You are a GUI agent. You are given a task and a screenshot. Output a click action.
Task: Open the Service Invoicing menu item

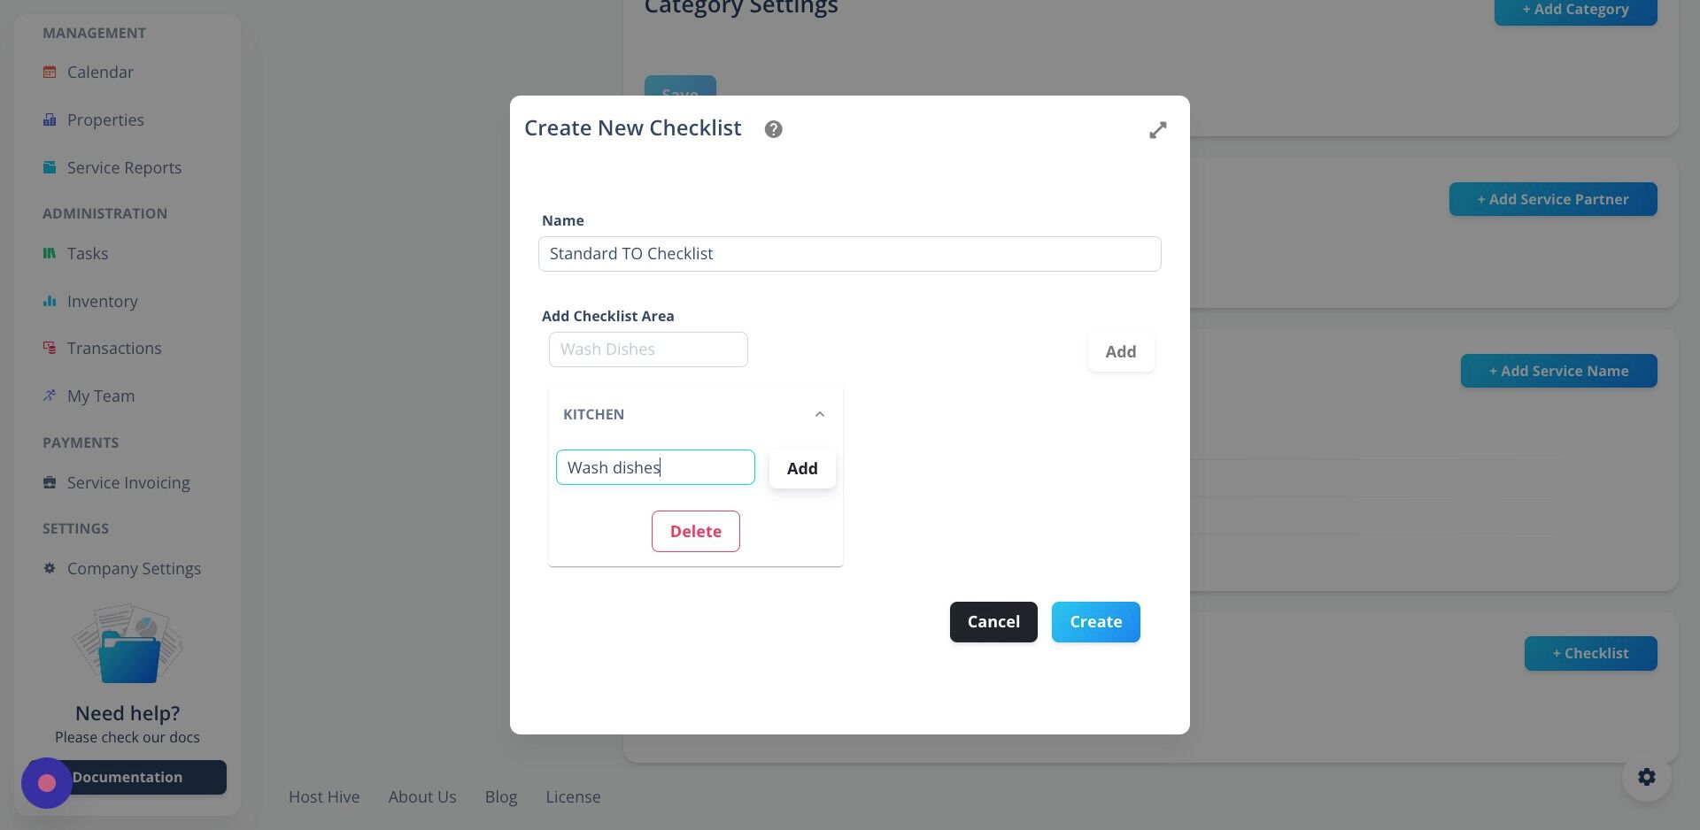point(128,482)
